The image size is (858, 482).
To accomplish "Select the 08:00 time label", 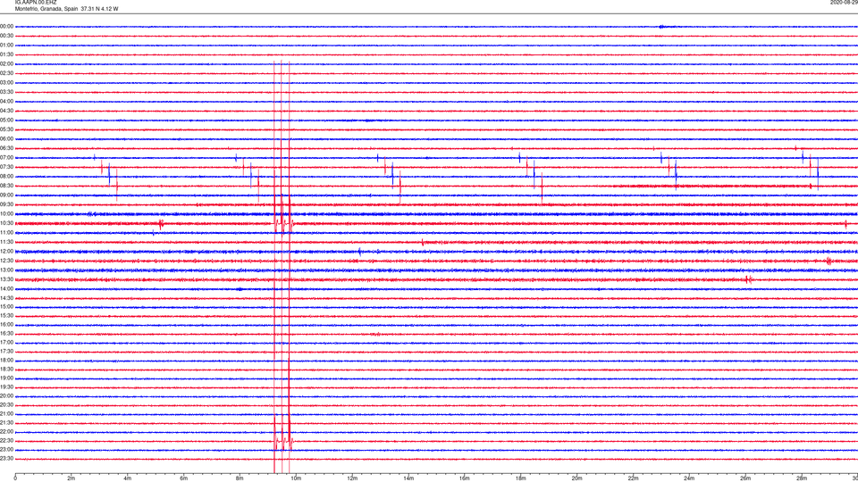I will click(x=6, y=177).
